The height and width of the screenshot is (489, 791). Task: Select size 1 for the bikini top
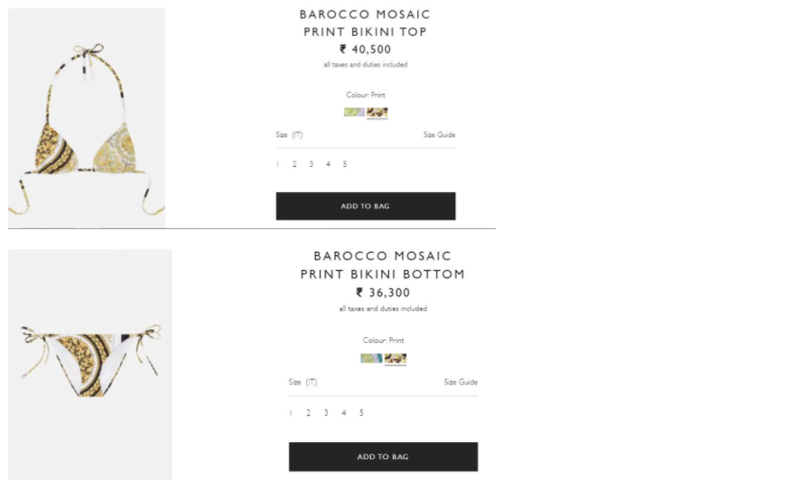(278, 164)
